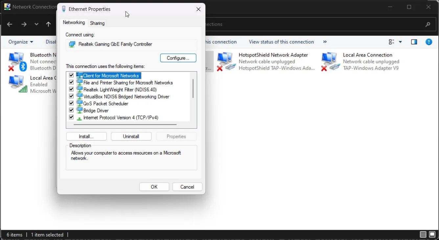
Task: Click the back navigation arrow
Action: click(10, 24)
